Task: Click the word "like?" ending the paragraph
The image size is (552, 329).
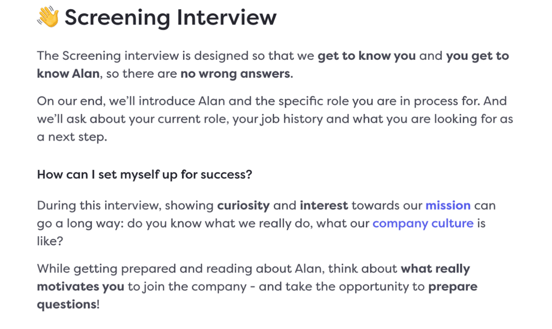Action: [50, 241]
